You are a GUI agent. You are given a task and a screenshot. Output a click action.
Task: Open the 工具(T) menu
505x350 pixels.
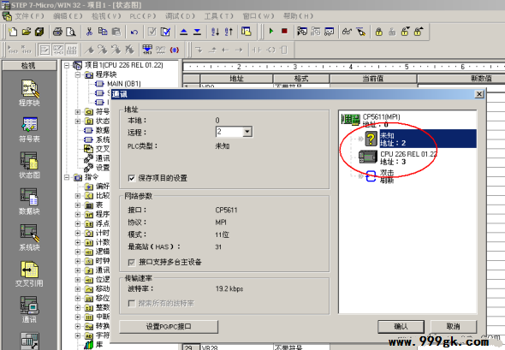coord(218,16)
